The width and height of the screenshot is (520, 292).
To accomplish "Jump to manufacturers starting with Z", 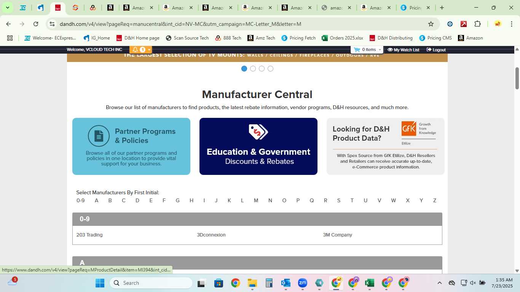I will 435,200.
